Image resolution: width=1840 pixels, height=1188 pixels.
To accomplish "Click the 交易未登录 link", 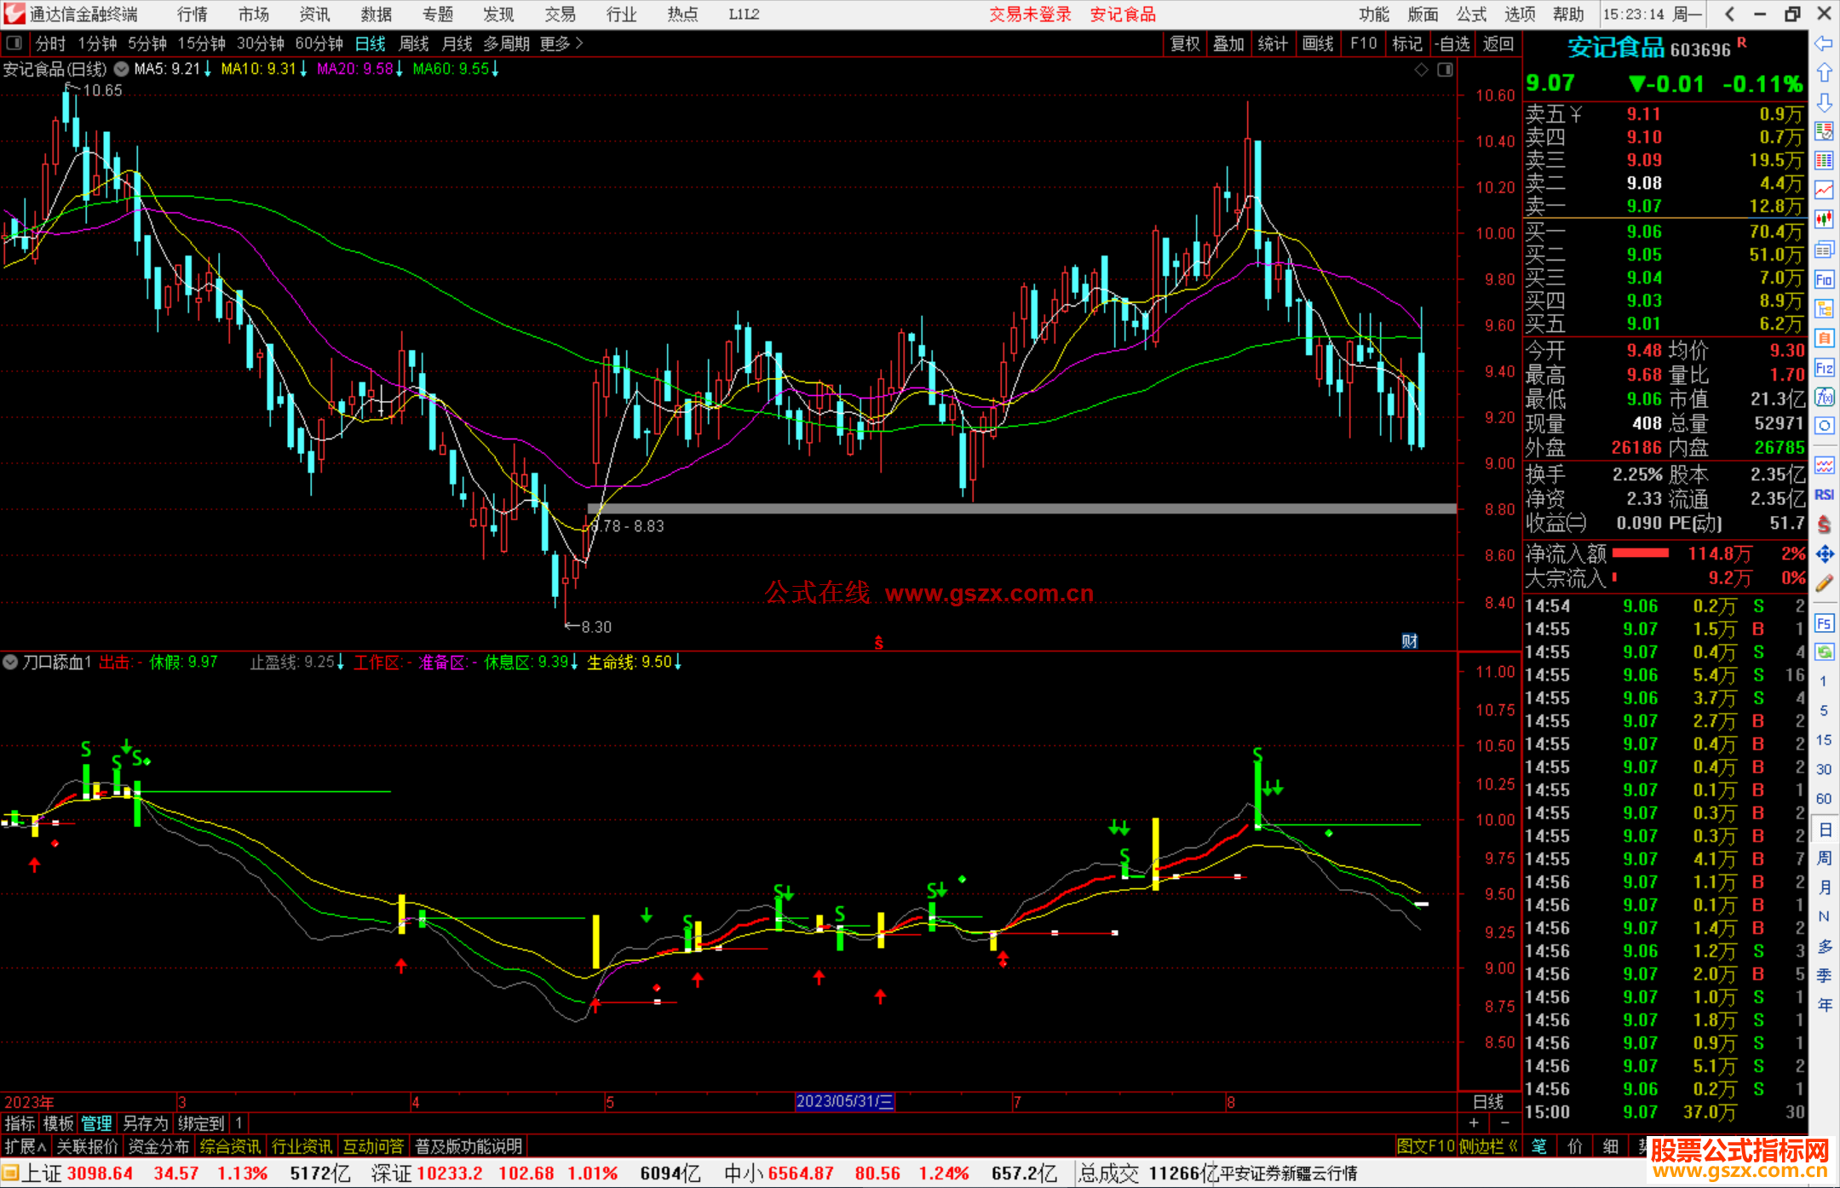I will click(x=1030, y=14).
